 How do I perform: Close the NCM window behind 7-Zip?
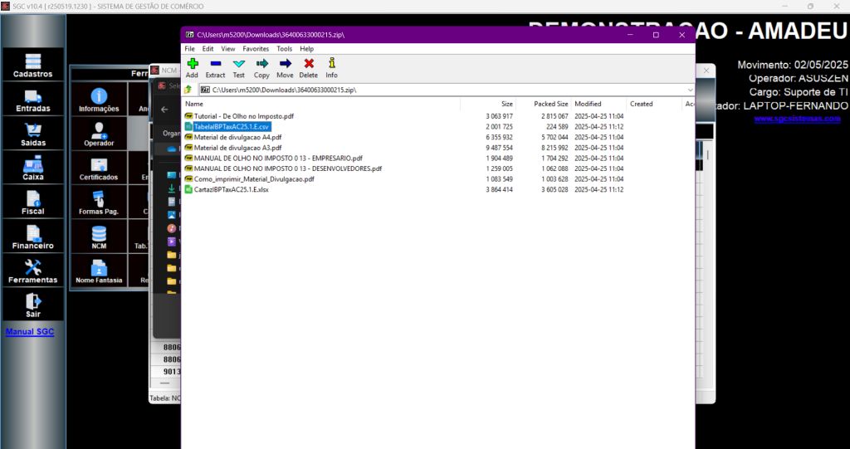click(x=706, y=71)
